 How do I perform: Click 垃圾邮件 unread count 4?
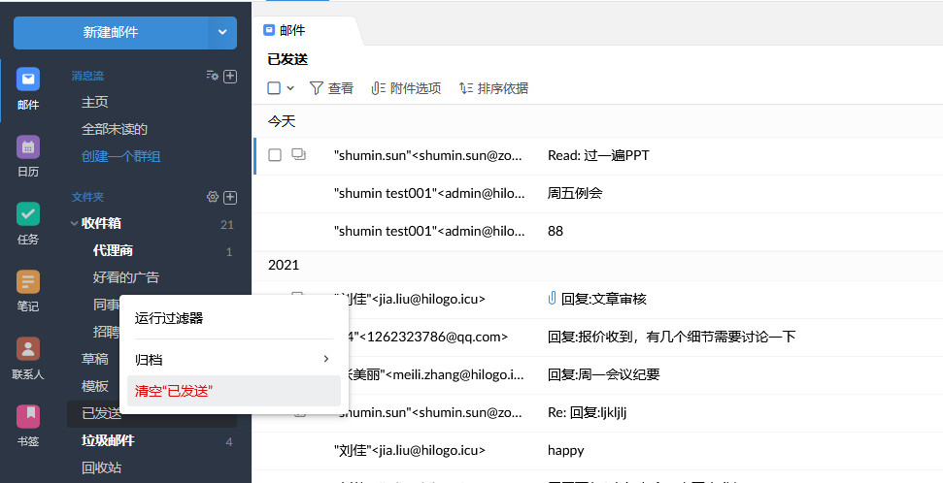[x=229, y=442]
